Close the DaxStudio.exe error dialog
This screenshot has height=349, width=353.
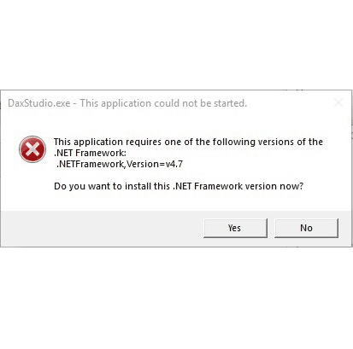click(338, 102)
